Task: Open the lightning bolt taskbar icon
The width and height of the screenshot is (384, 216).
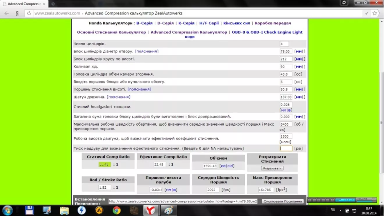Action: coord(82,210)
